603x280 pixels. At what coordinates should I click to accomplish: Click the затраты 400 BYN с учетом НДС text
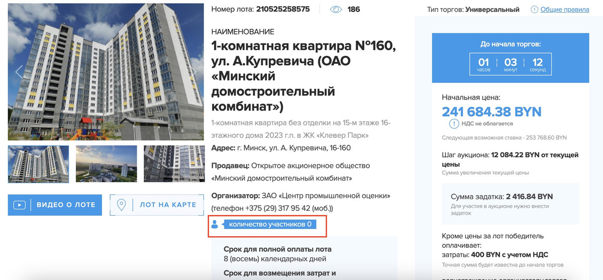pyautogui.click(x=495, y=255)
